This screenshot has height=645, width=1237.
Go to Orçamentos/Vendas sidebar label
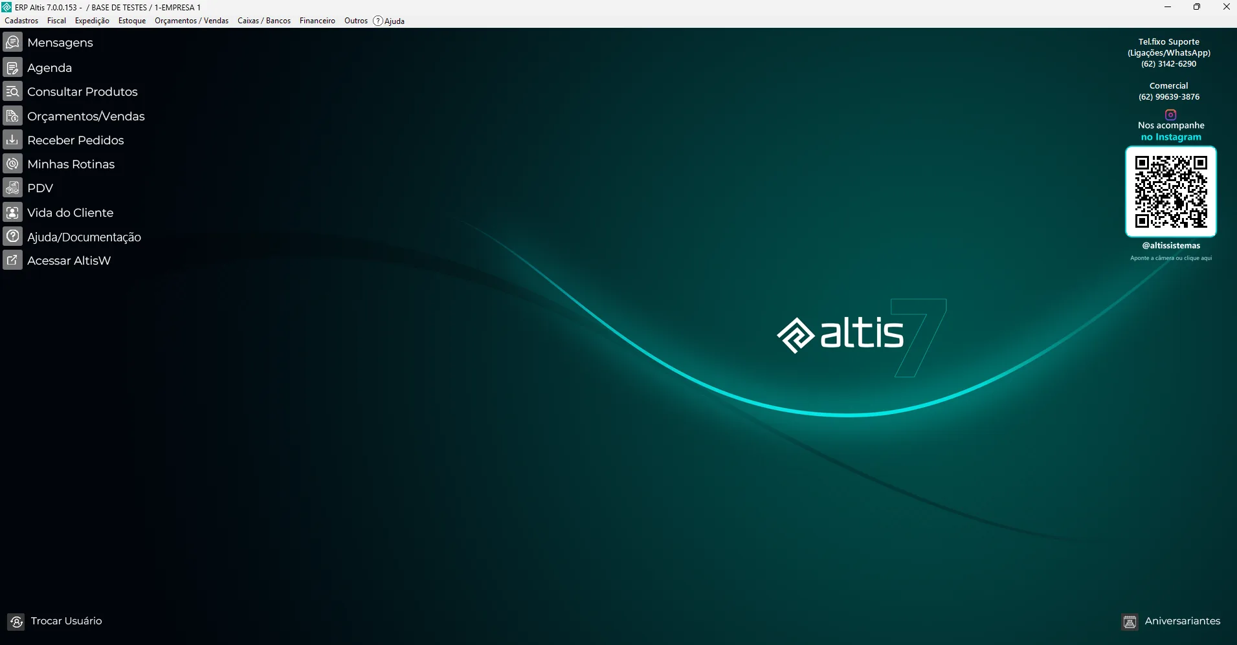click(86, 116)
